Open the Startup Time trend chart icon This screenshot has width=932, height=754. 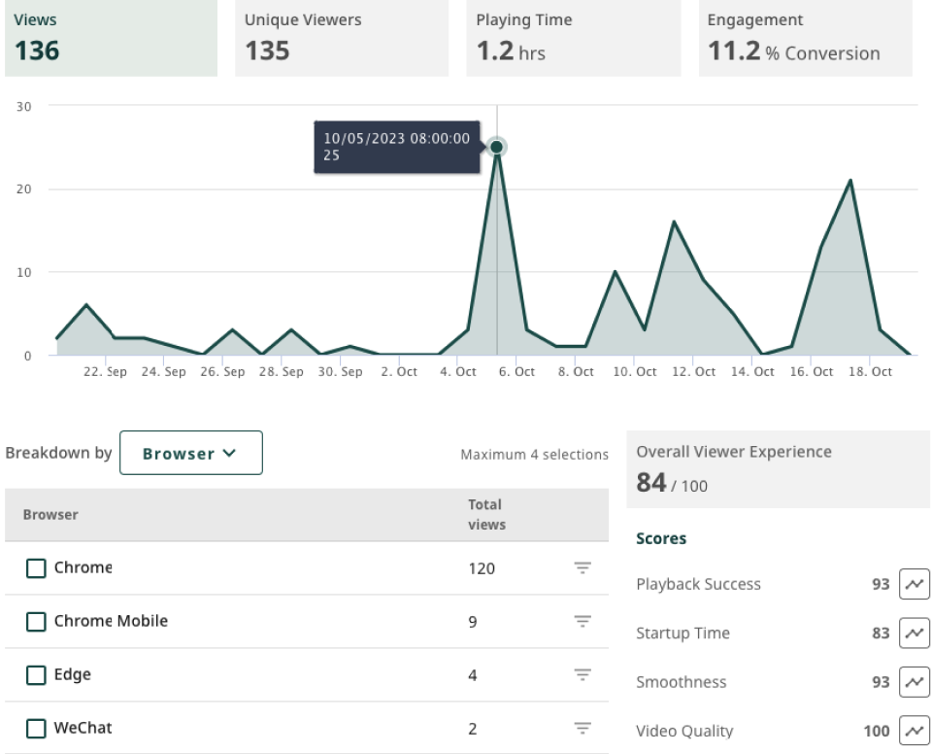point(915,633)
